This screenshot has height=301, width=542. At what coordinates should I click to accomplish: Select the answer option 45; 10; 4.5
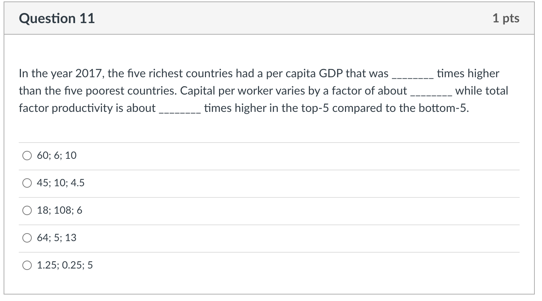(27, 183)
